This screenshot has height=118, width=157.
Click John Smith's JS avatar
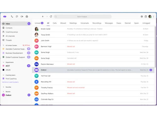tap(36, 41)
